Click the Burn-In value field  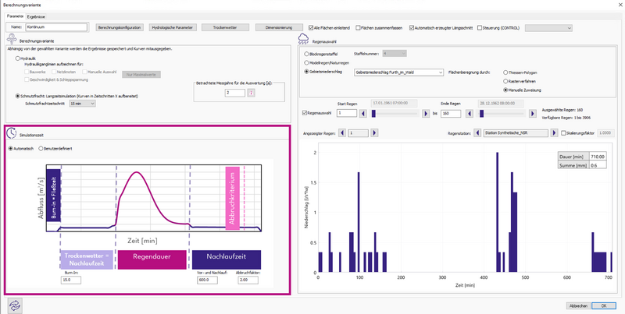pyautogui.click(x=71, y=280)
